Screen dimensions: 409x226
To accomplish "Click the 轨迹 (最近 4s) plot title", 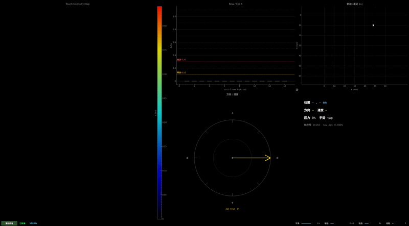I will (354, 4).
